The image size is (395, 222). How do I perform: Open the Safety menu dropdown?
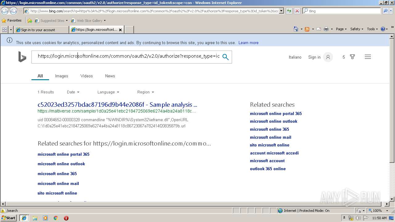click(x=357, y=29)
